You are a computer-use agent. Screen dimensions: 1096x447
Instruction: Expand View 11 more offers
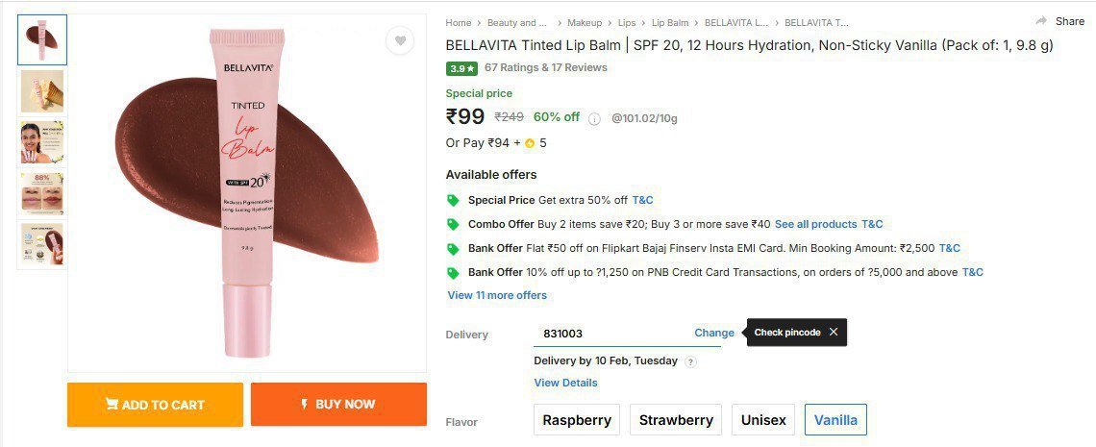click(497, 295)
